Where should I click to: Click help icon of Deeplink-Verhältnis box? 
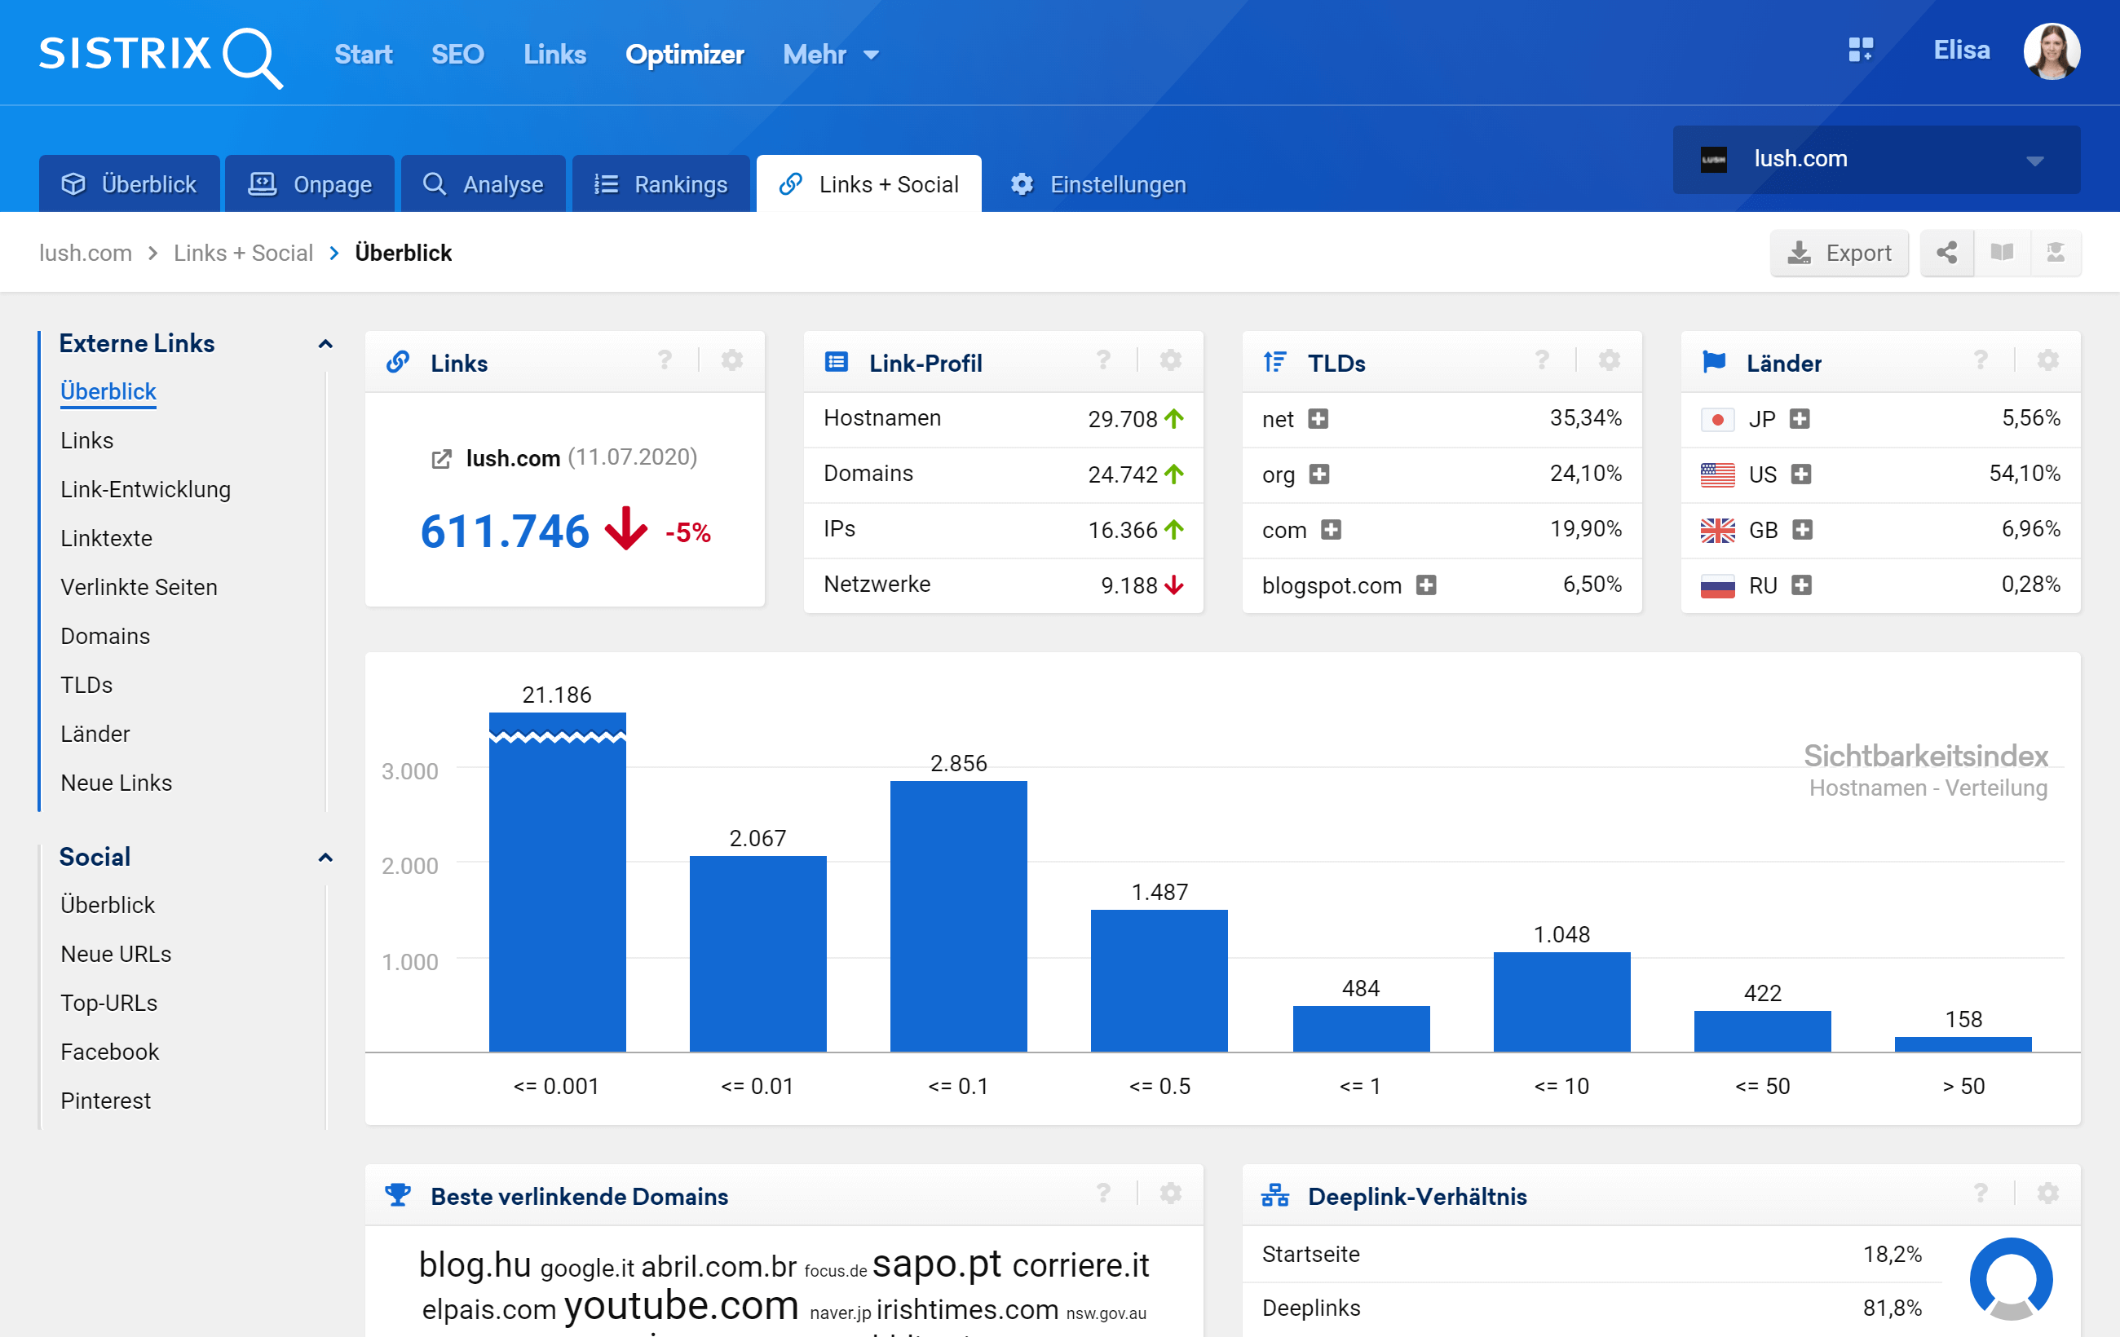pos(1980,1194)
